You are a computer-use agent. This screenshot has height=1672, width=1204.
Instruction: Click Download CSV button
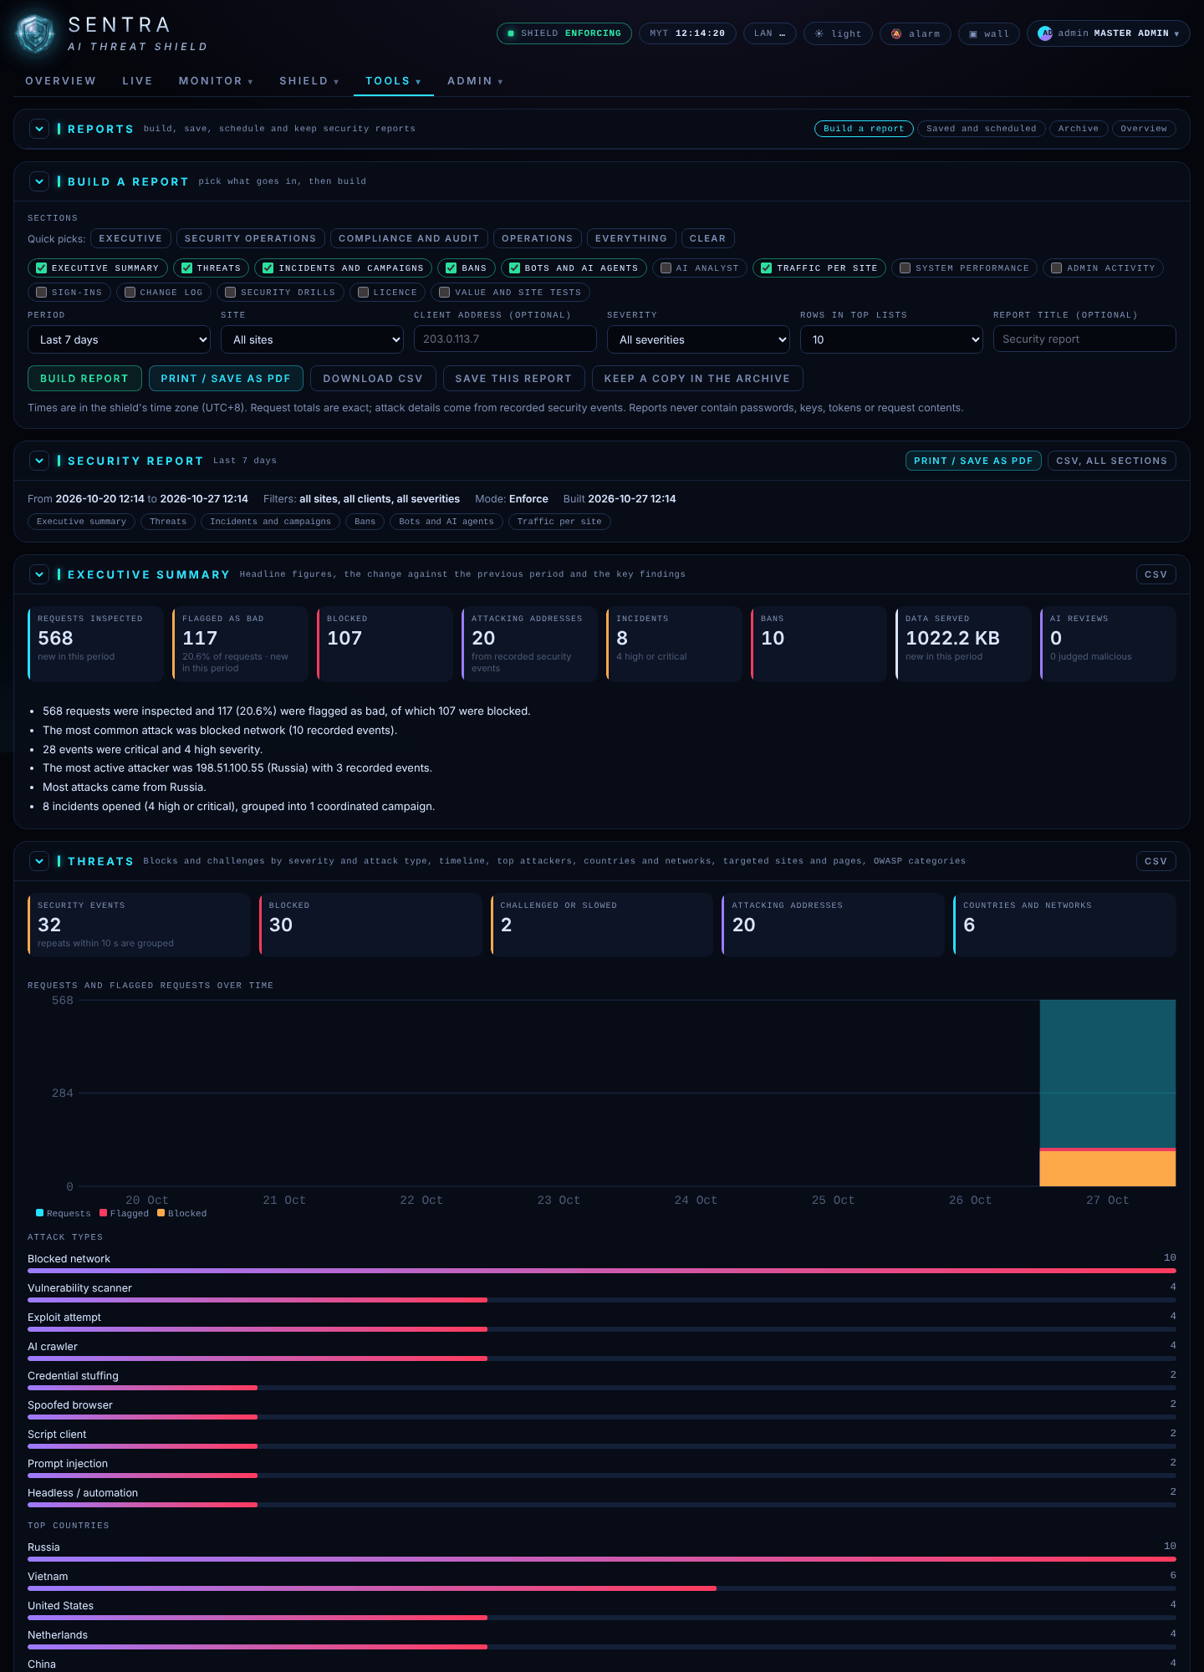click(x=373, y=379)
